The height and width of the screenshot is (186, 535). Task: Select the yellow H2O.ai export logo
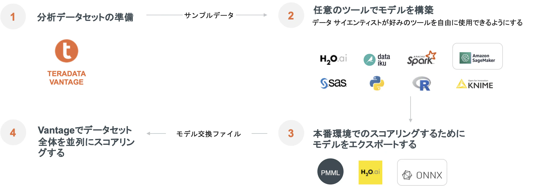370,172
